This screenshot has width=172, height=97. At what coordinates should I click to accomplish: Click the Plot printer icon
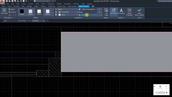tap(24, 1)
